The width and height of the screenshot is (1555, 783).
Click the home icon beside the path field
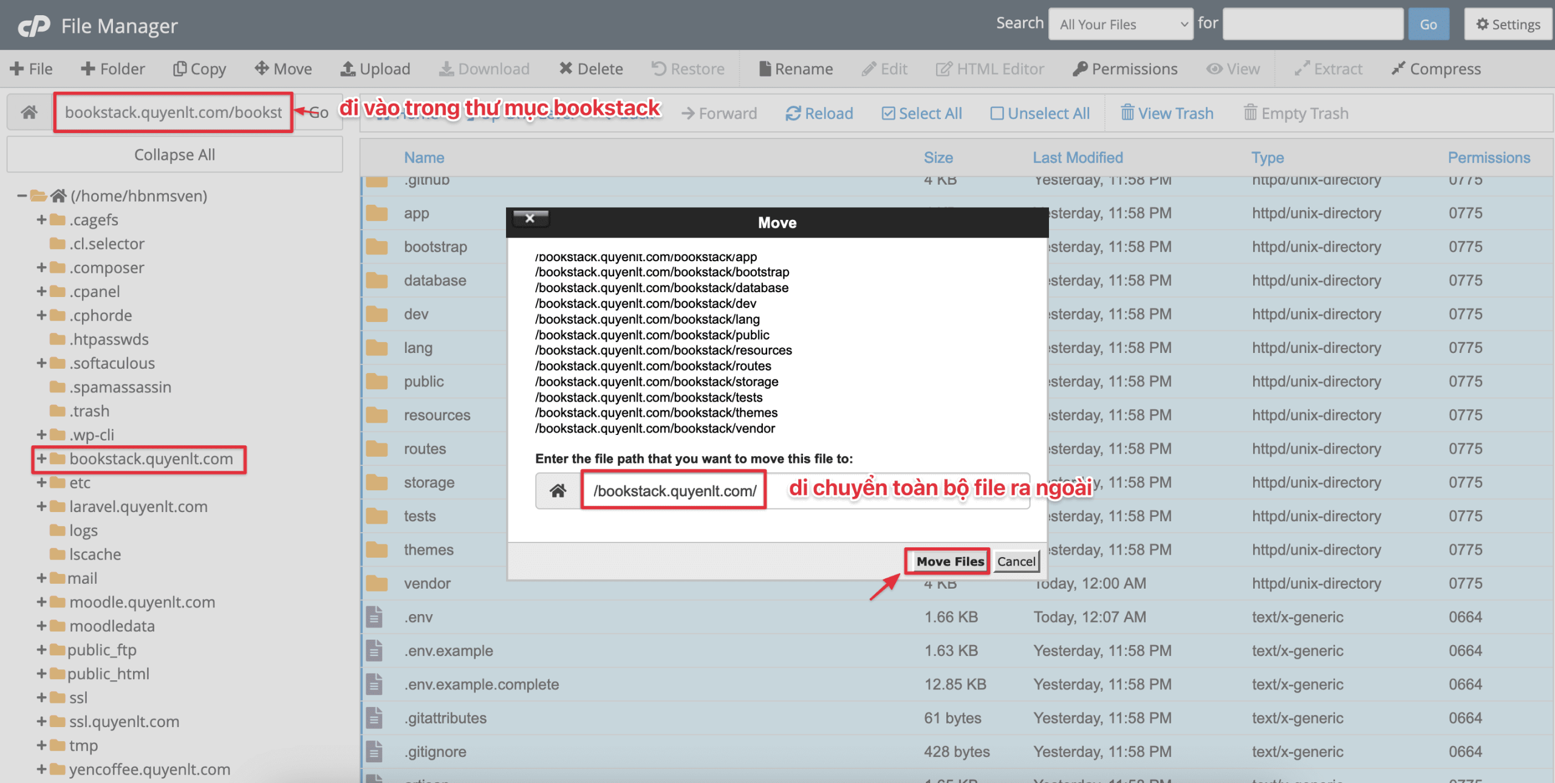point(29,112)
